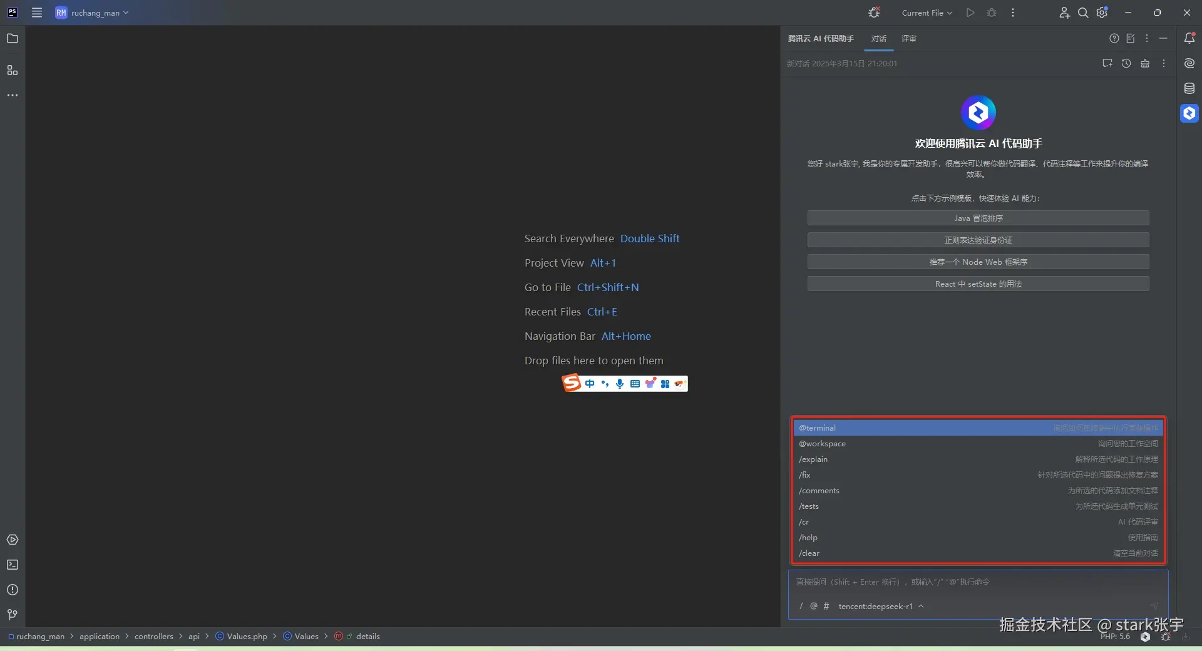Screen dimensions: 1202x651
Task: Select the @terminal command
Action: [979, 428]
